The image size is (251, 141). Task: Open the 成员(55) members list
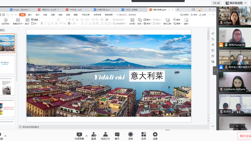coord(105,136)
